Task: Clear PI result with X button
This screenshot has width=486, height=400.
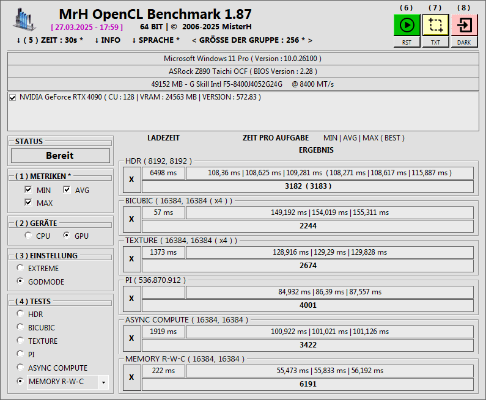Action: [131, 299]
